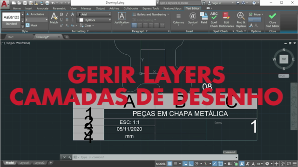Click the MODEL status bar button
The height and width of the screenshot is (167, 298).
click(x=161, y=164)
